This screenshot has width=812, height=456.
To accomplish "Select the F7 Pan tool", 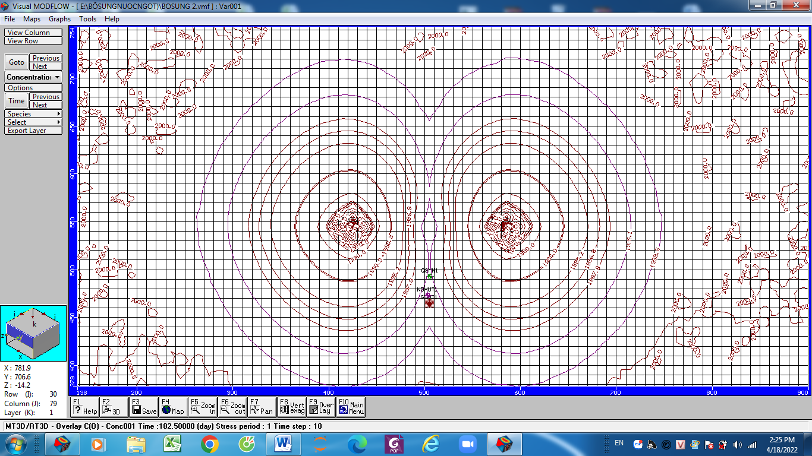I will pos(262,407).
